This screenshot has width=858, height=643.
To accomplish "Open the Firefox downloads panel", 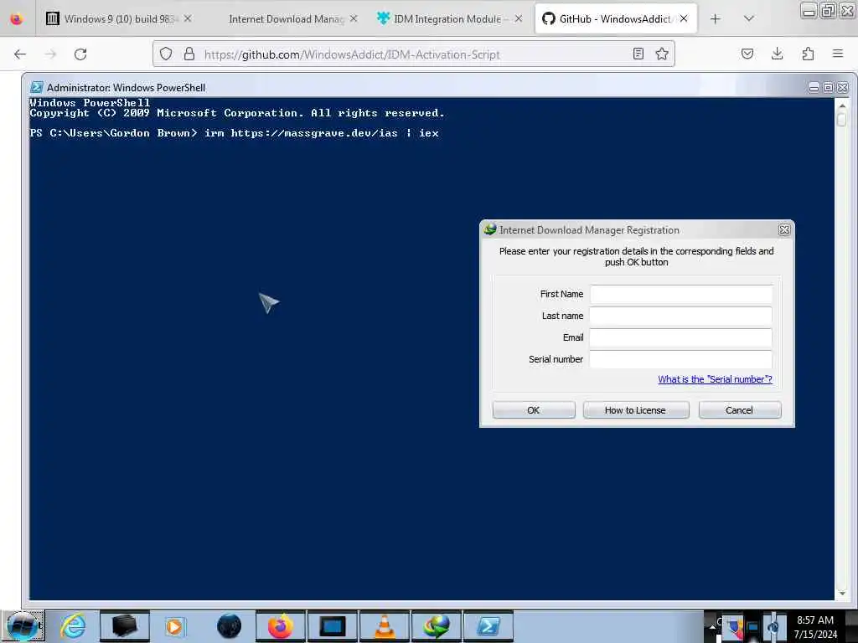I will (777, 54).
